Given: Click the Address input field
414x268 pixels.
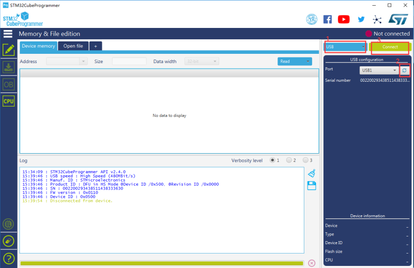Looking at the screenshot, I should click(63, 62).
